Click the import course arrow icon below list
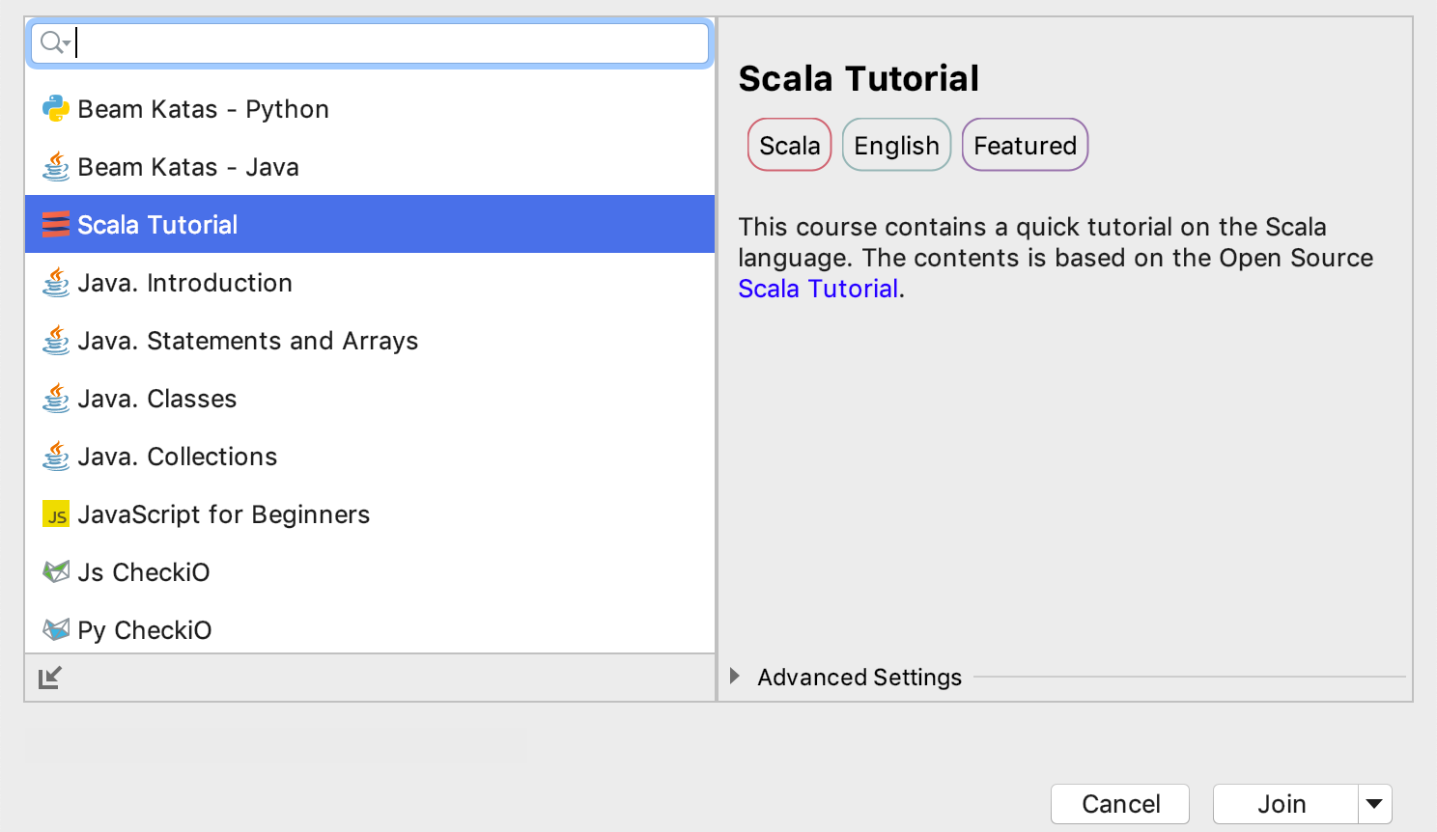This screenshot has width=1437, height=832. coord(50,678)
